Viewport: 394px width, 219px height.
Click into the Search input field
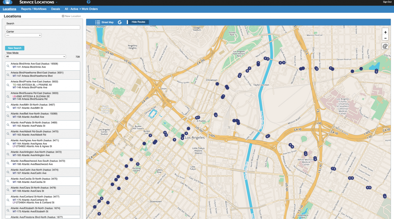coord(43,27)
